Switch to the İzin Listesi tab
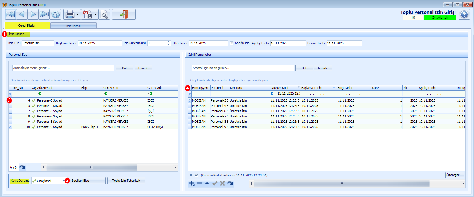The width and height of the screenshot is (474, 197). [73, 26]
